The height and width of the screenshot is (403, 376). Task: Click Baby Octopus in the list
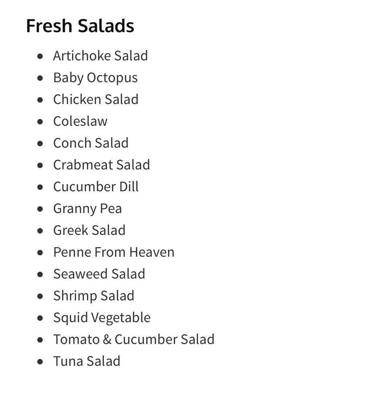point(95,77)
